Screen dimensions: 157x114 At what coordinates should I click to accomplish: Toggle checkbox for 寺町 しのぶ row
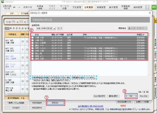click(x=33, y=48)
